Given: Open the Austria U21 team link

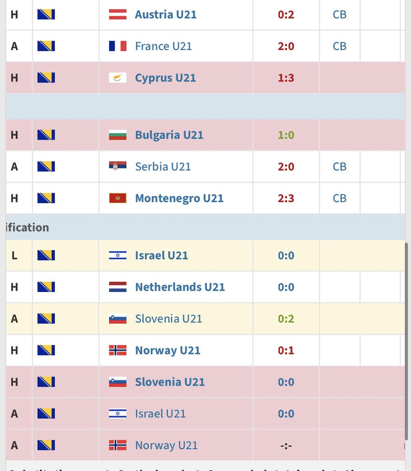Looking at the screenshot, I should point(166,14).
